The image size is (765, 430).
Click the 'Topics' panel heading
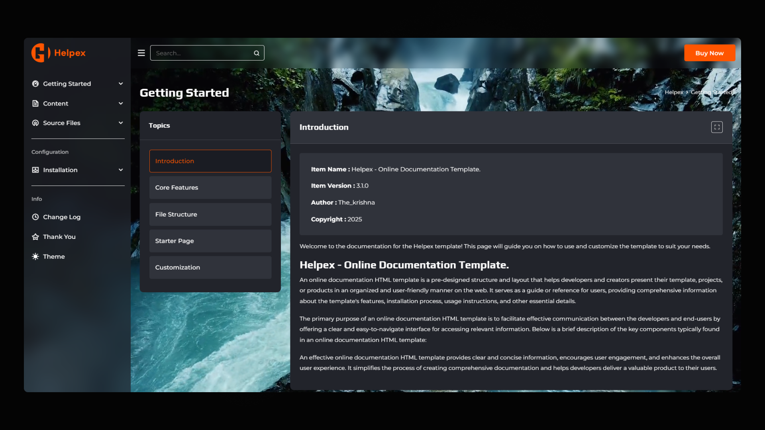point(159,125)
